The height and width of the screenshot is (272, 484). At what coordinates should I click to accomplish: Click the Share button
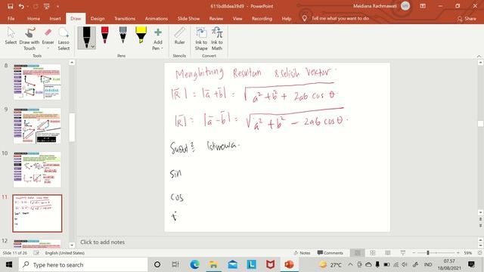[x=467, y=19]
